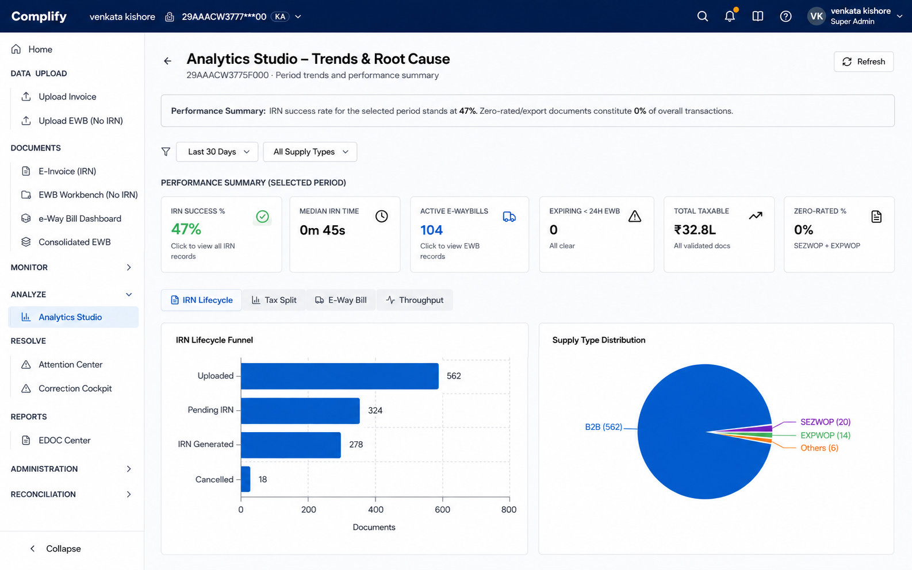Click the Median IRN Time clock icon
The image size is (912, 570).
(382, 217)
